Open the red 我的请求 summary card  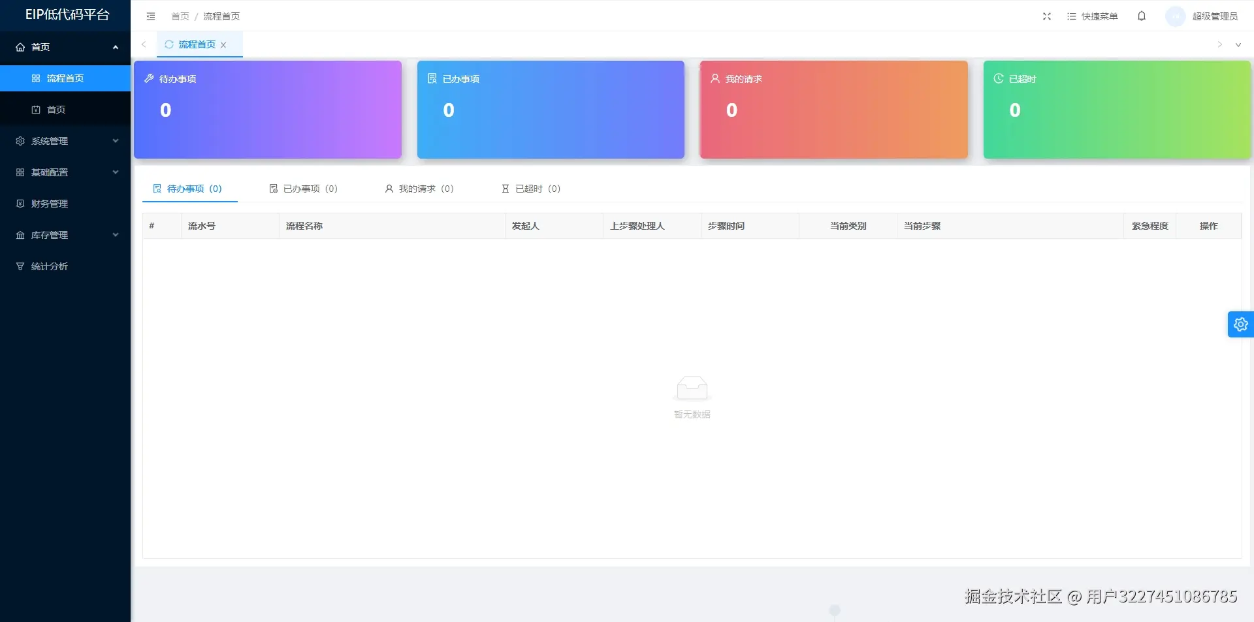[834, 110]
